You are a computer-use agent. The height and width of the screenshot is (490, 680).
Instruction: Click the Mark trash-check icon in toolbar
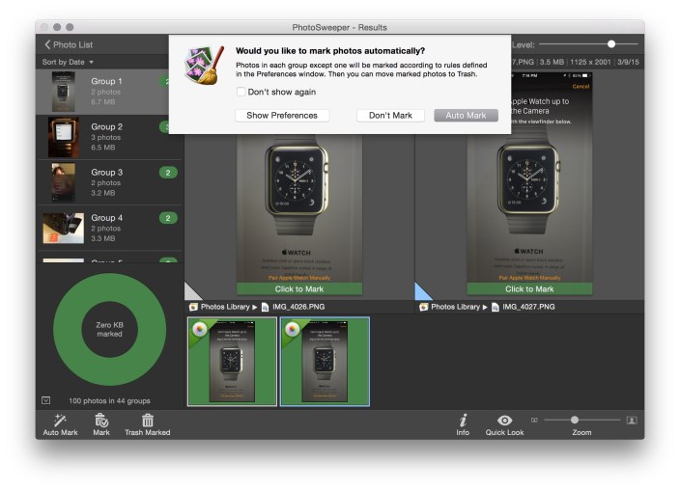pyautogui.click(x=101, y=420)
